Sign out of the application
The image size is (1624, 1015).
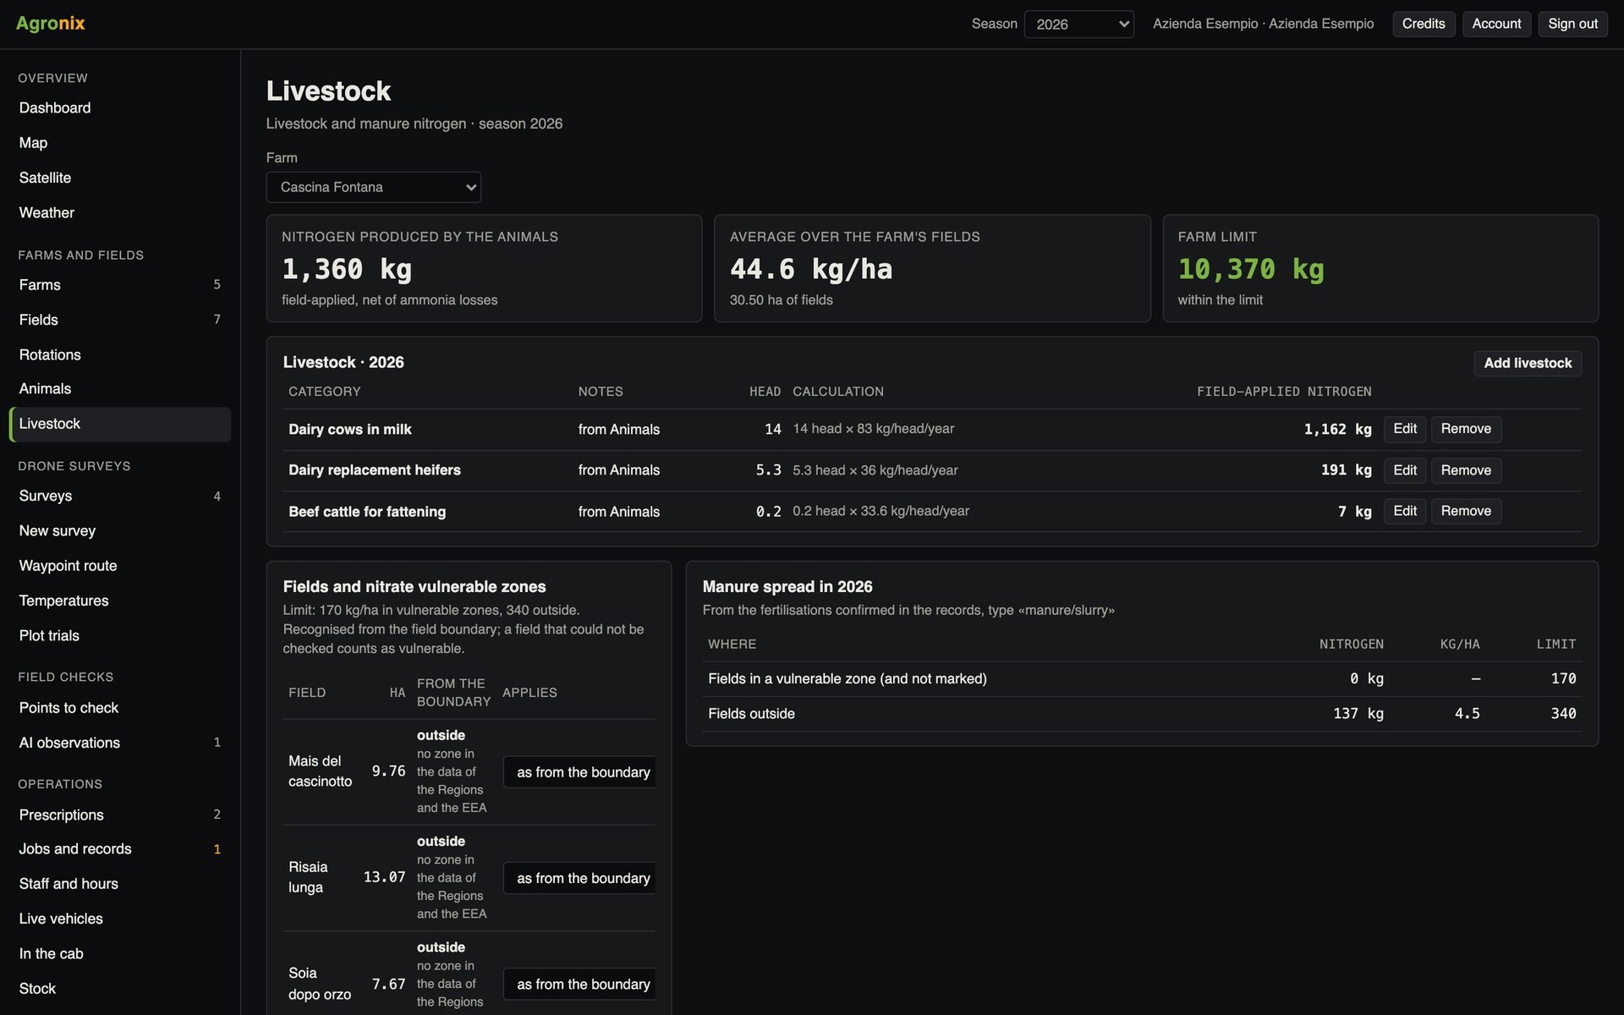click(x=1572, y=24)
